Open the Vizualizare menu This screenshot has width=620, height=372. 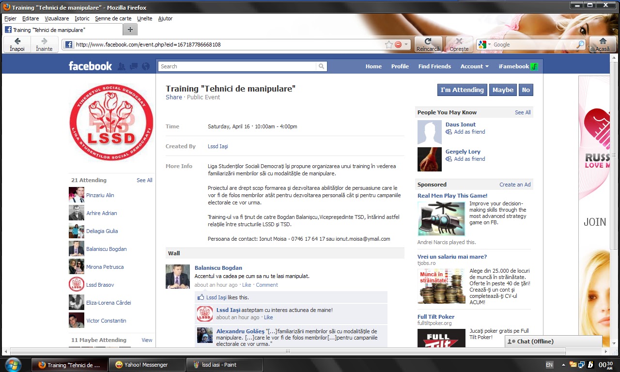(x=57, y=18)
